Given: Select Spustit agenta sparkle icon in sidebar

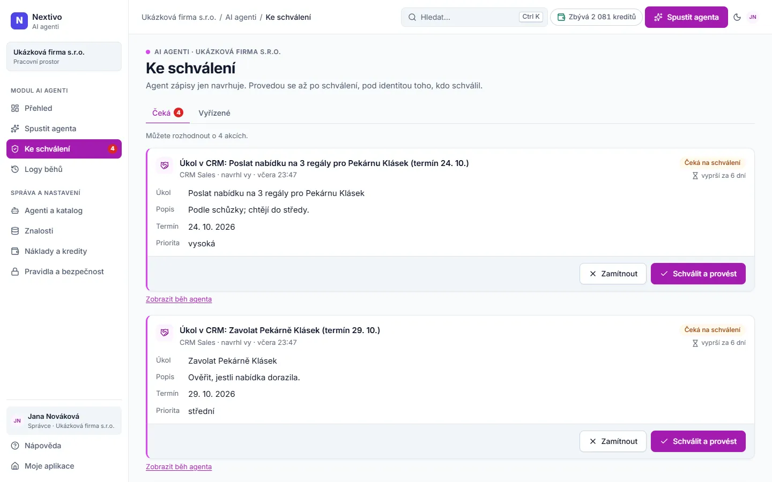Looking at the screenshot, I should [15, 129].
